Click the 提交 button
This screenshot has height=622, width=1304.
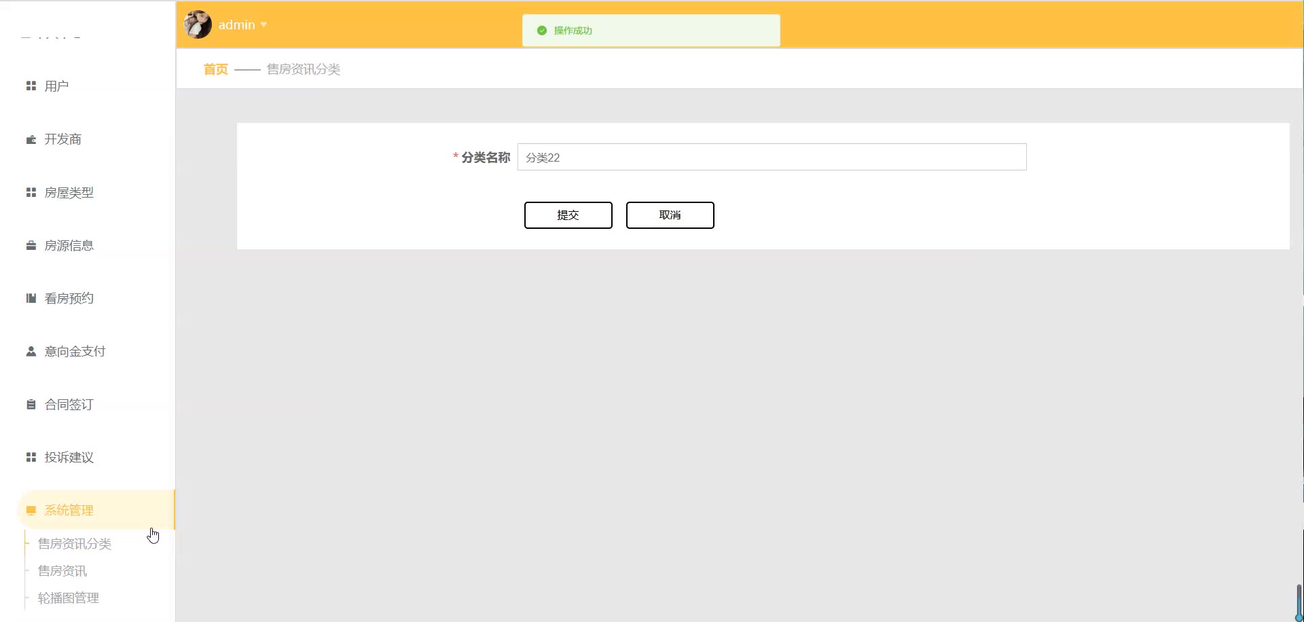click(x=568, y=215)
